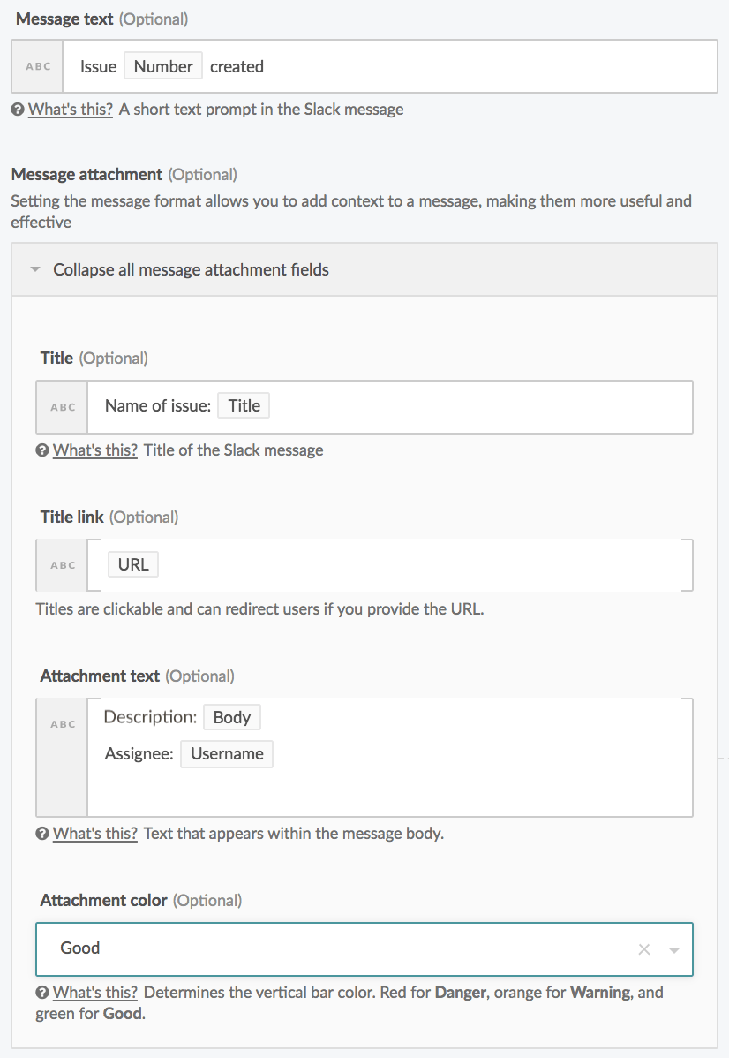Viewport: 729px width, 1058px height.
Task: Select the Username token pill
Action: pyautogui.click(x=226, y=753)
